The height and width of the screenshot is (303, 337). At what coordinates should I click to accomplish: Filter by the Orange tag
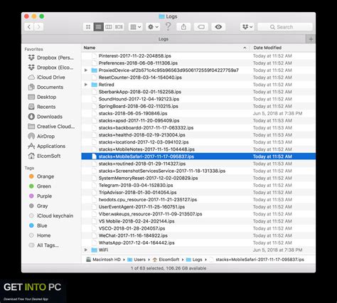tap(41, 176)
